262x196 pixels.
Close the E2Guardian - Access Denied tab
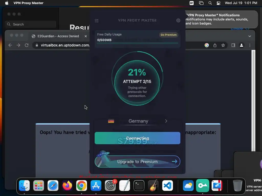(x=86, y=36)
